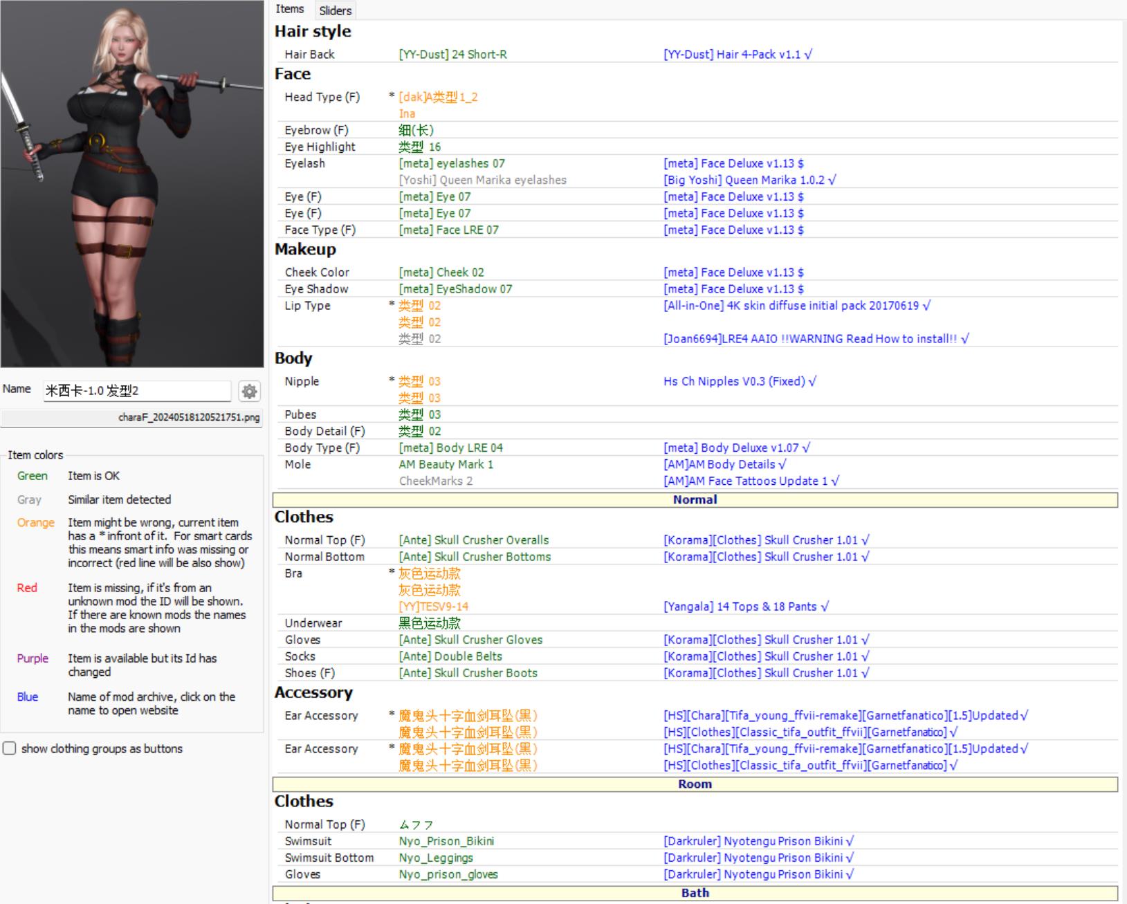Screen dimensions: 1127x904
Task: Open Darkruler Nyotengu Prison Bikini link for Swimsuit
Action: pos(758,841)
